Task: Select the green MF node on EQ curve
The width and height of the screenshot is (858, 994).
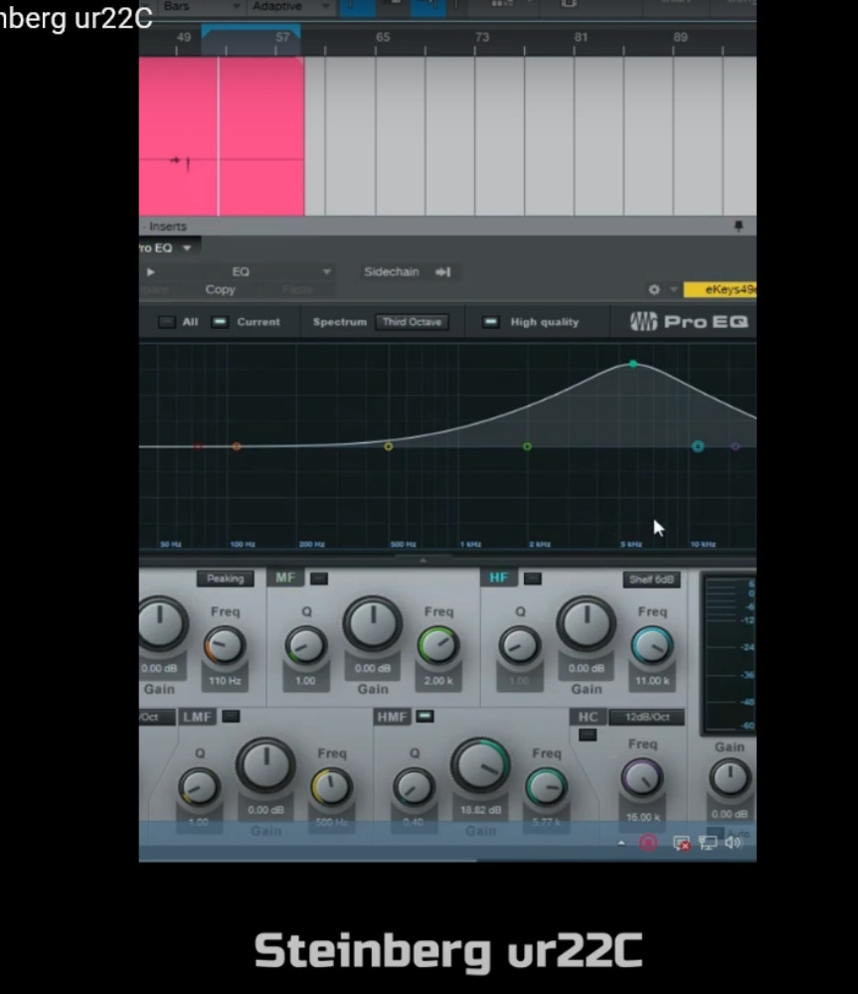Action: (527, 447)
